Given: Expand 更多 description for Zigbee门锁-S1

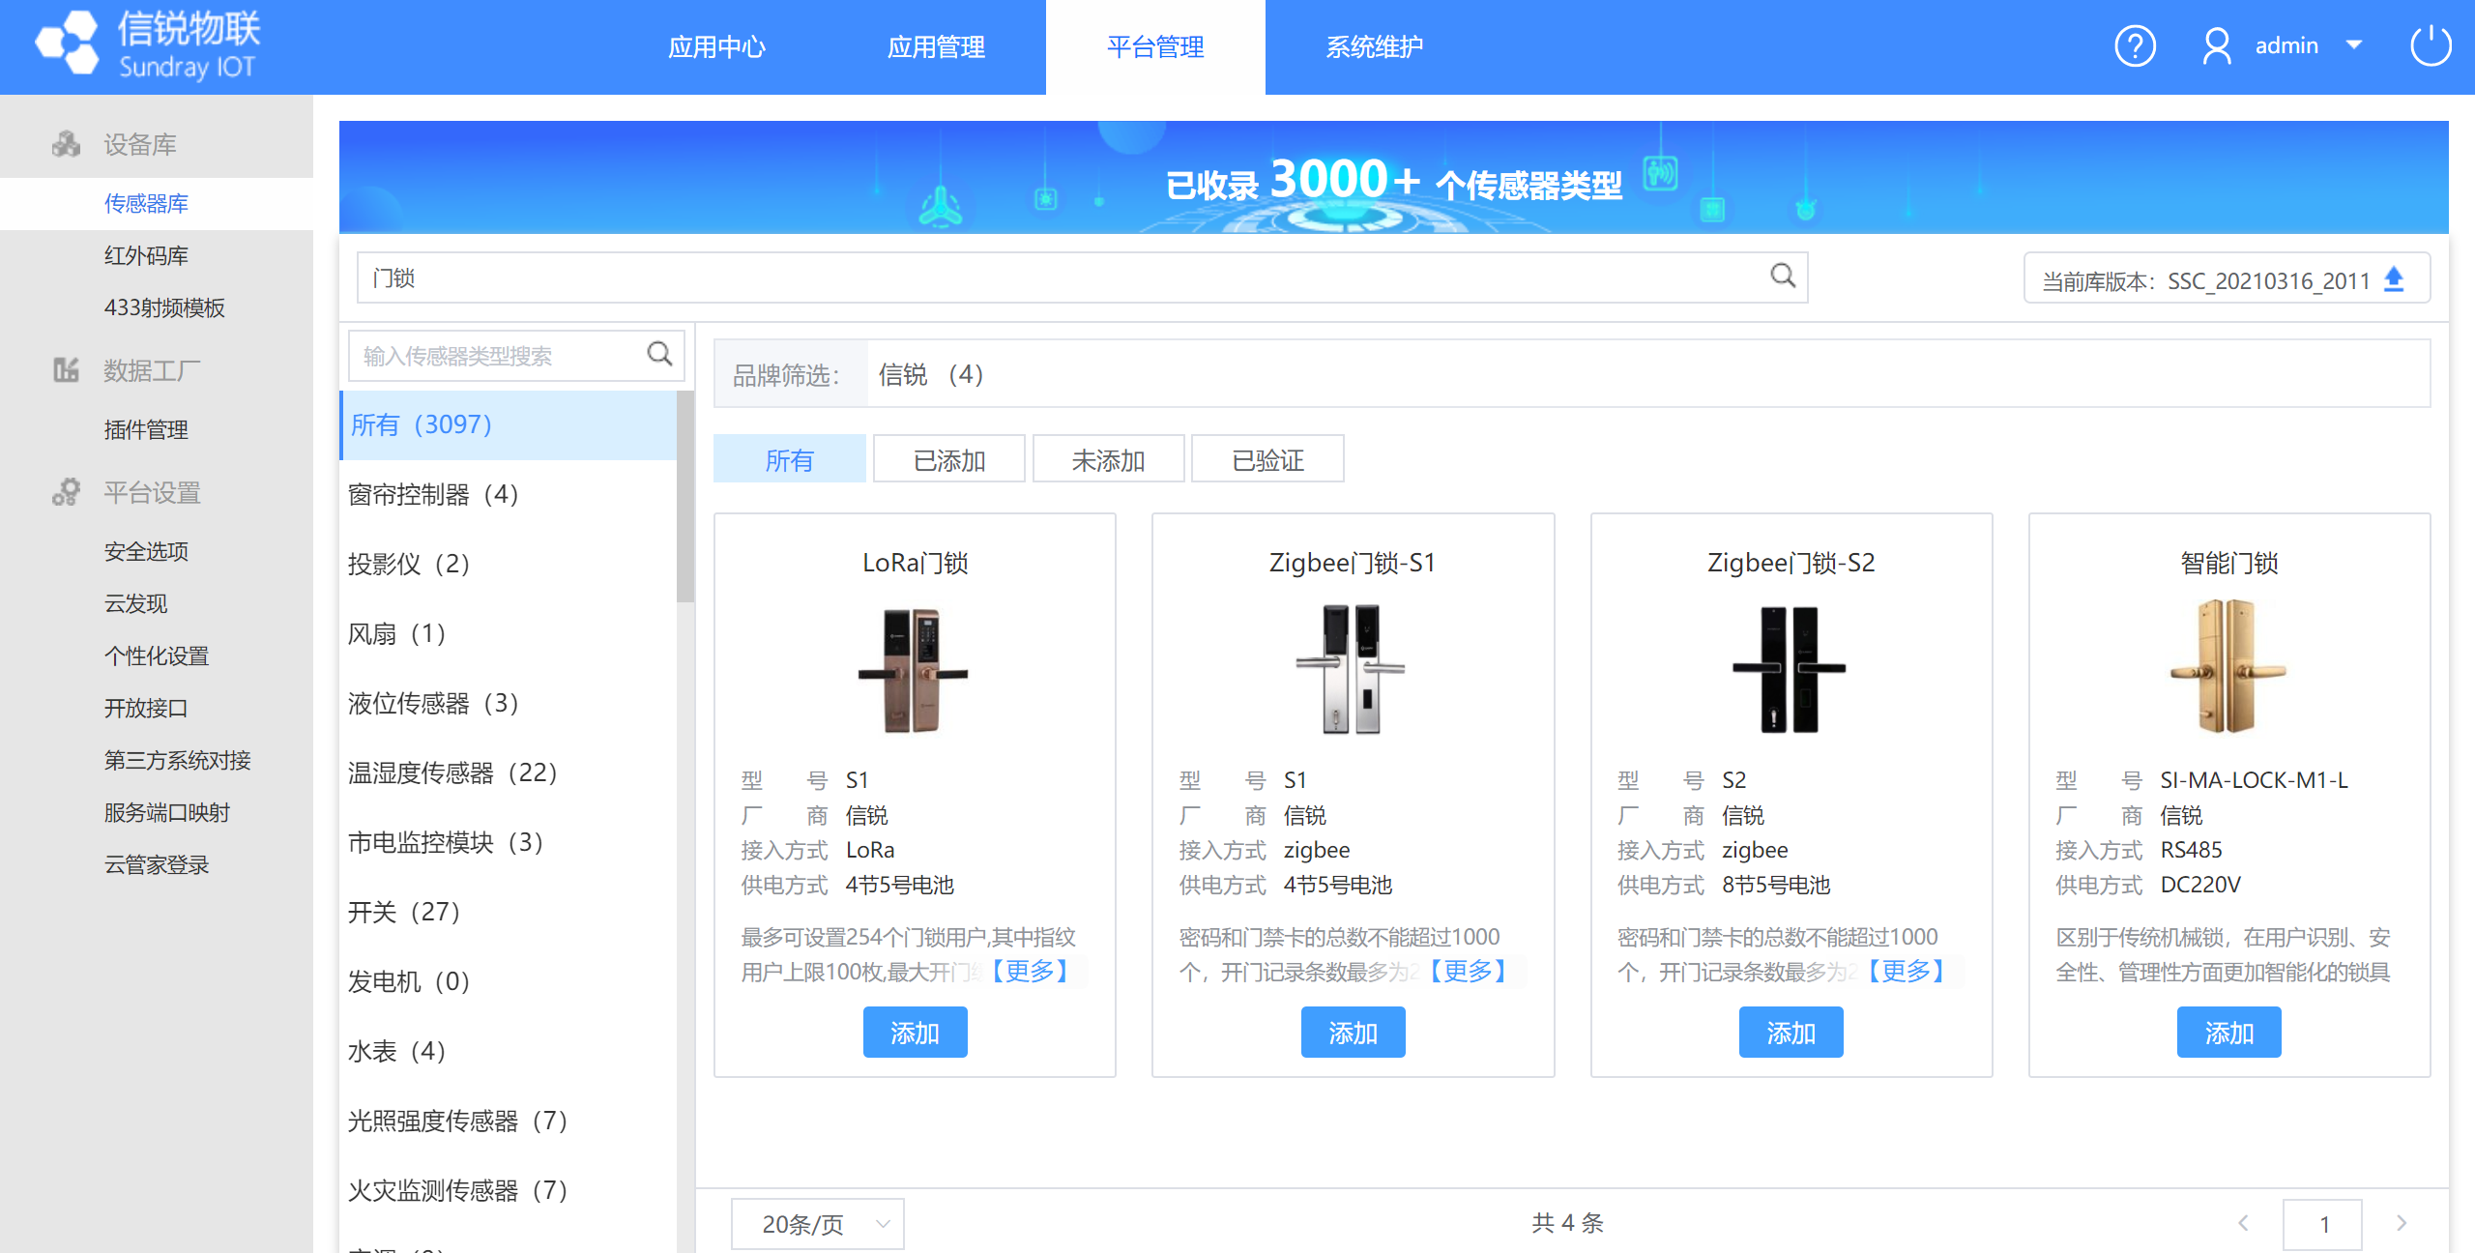Looking at the screenshot, I should pos(1468,971).
